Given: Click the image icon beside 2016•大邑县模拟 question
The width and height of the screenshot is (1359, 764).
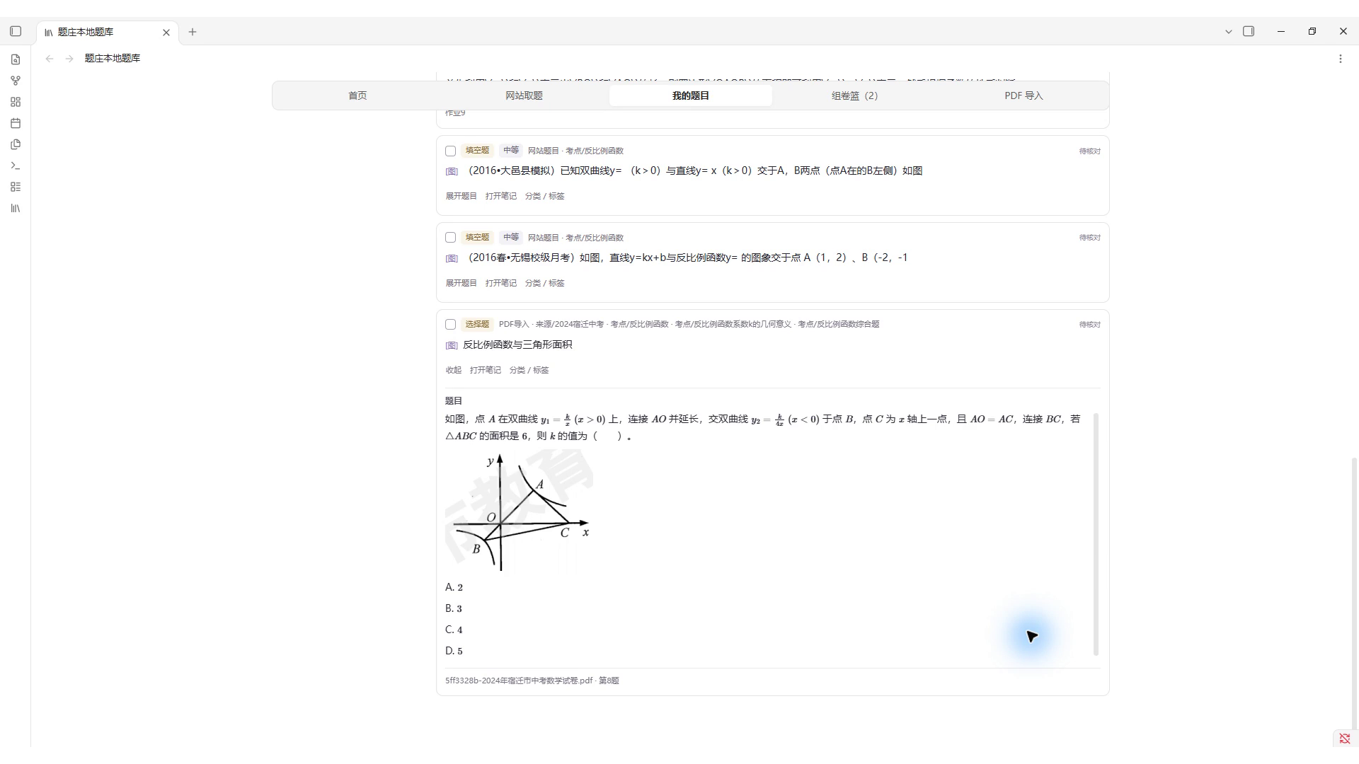Looking at the screenshot, I should click(452, 171).
